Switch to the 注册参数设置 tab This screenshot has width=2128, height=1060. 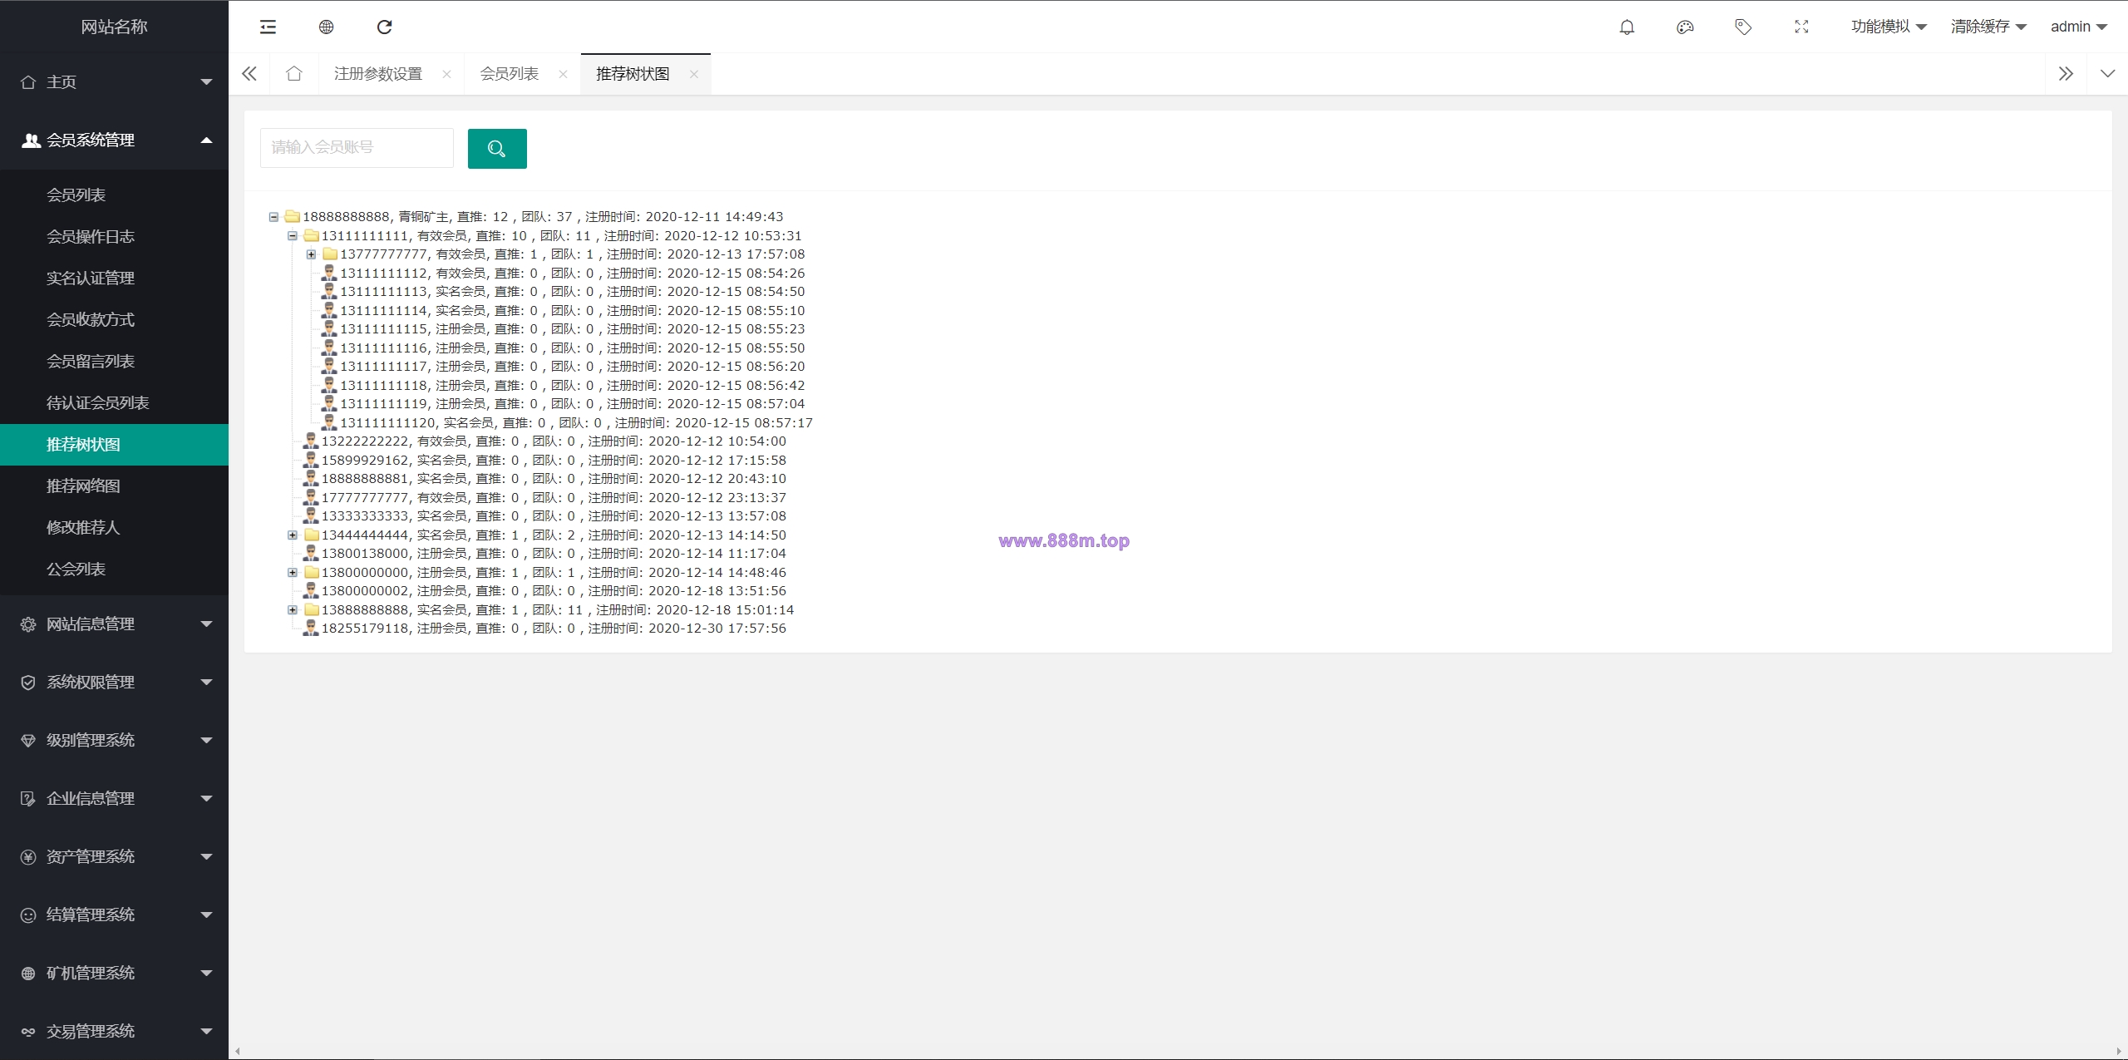coord(378,74)
